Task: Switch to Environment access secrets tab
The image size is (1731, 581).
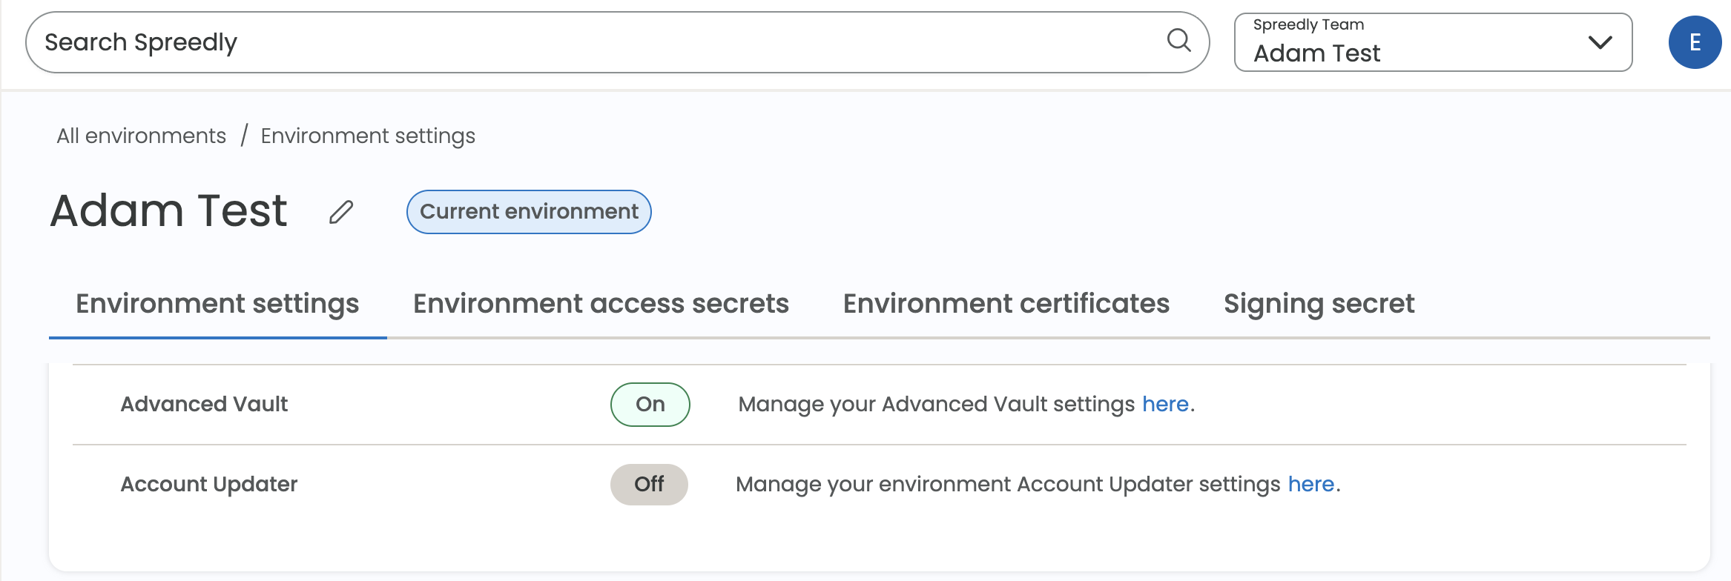Action: pyautogui.click(x=601, y=304)
